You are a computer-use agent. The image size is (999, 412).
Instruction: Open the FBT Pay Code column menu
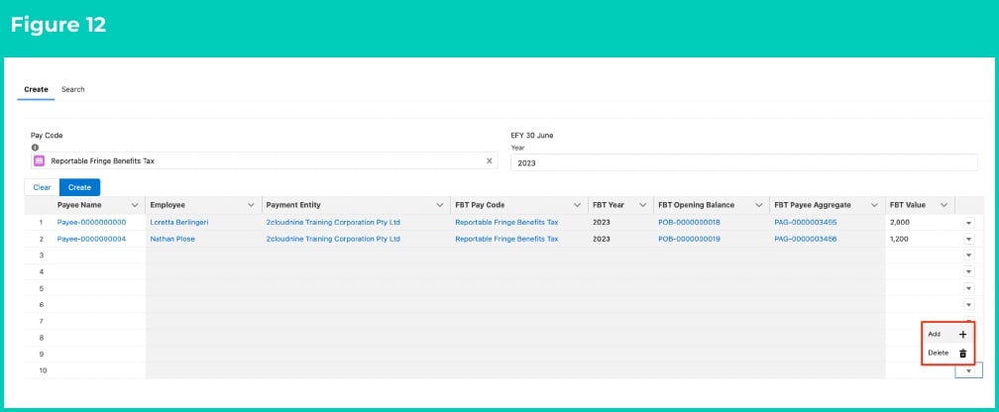coord(577,205)
